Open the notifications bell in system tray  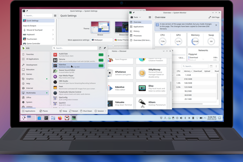click(x=161, y=118)
